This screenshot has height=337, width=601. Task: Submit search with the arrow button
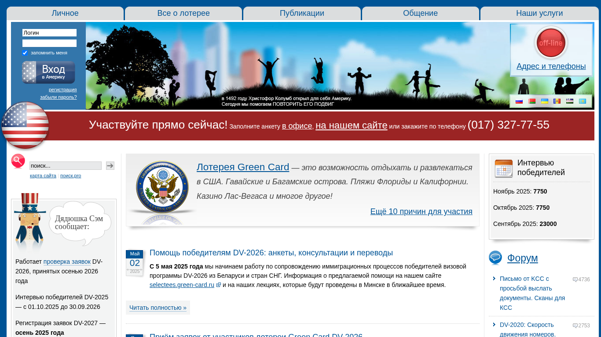click(x=110, y=165)
